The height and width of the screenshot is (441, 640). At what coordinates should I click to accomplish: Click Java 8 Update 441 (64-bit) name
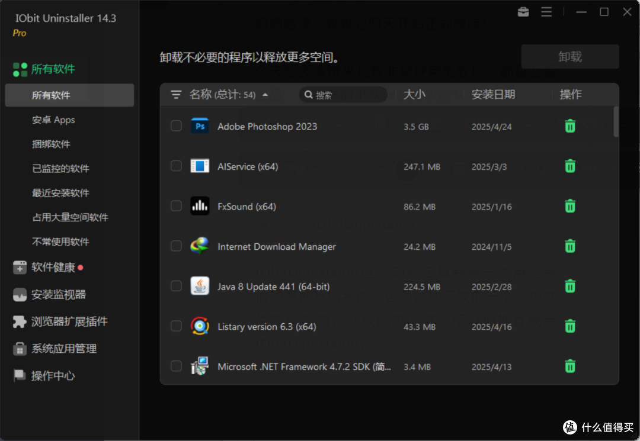pyautogui.click(x=273, y=287)
